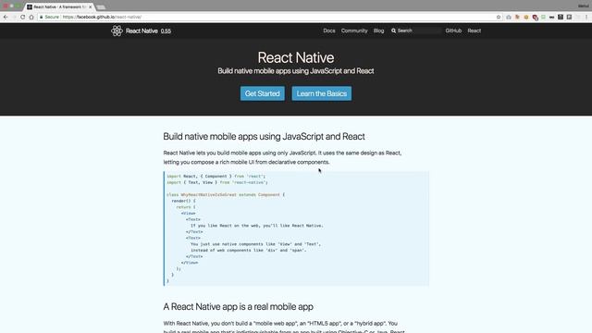Click the React Native header title link
The image size is (592, 333).
142,31
